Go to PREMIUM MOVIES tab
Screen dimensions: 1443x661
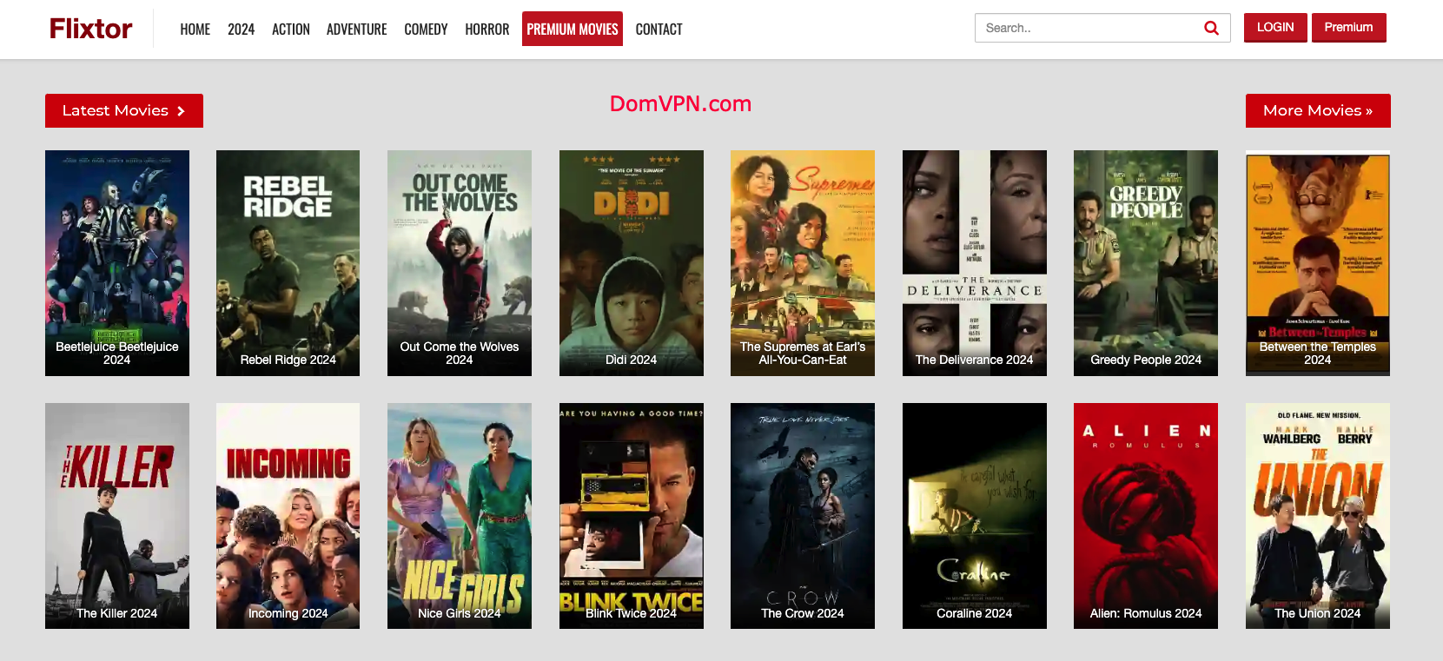tap(573, 29)
